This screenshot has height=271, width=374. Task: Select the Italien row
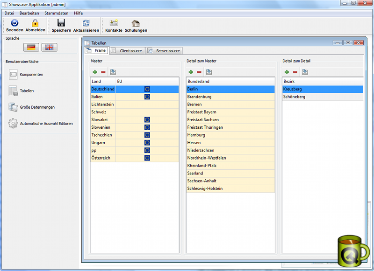point(135,97)
